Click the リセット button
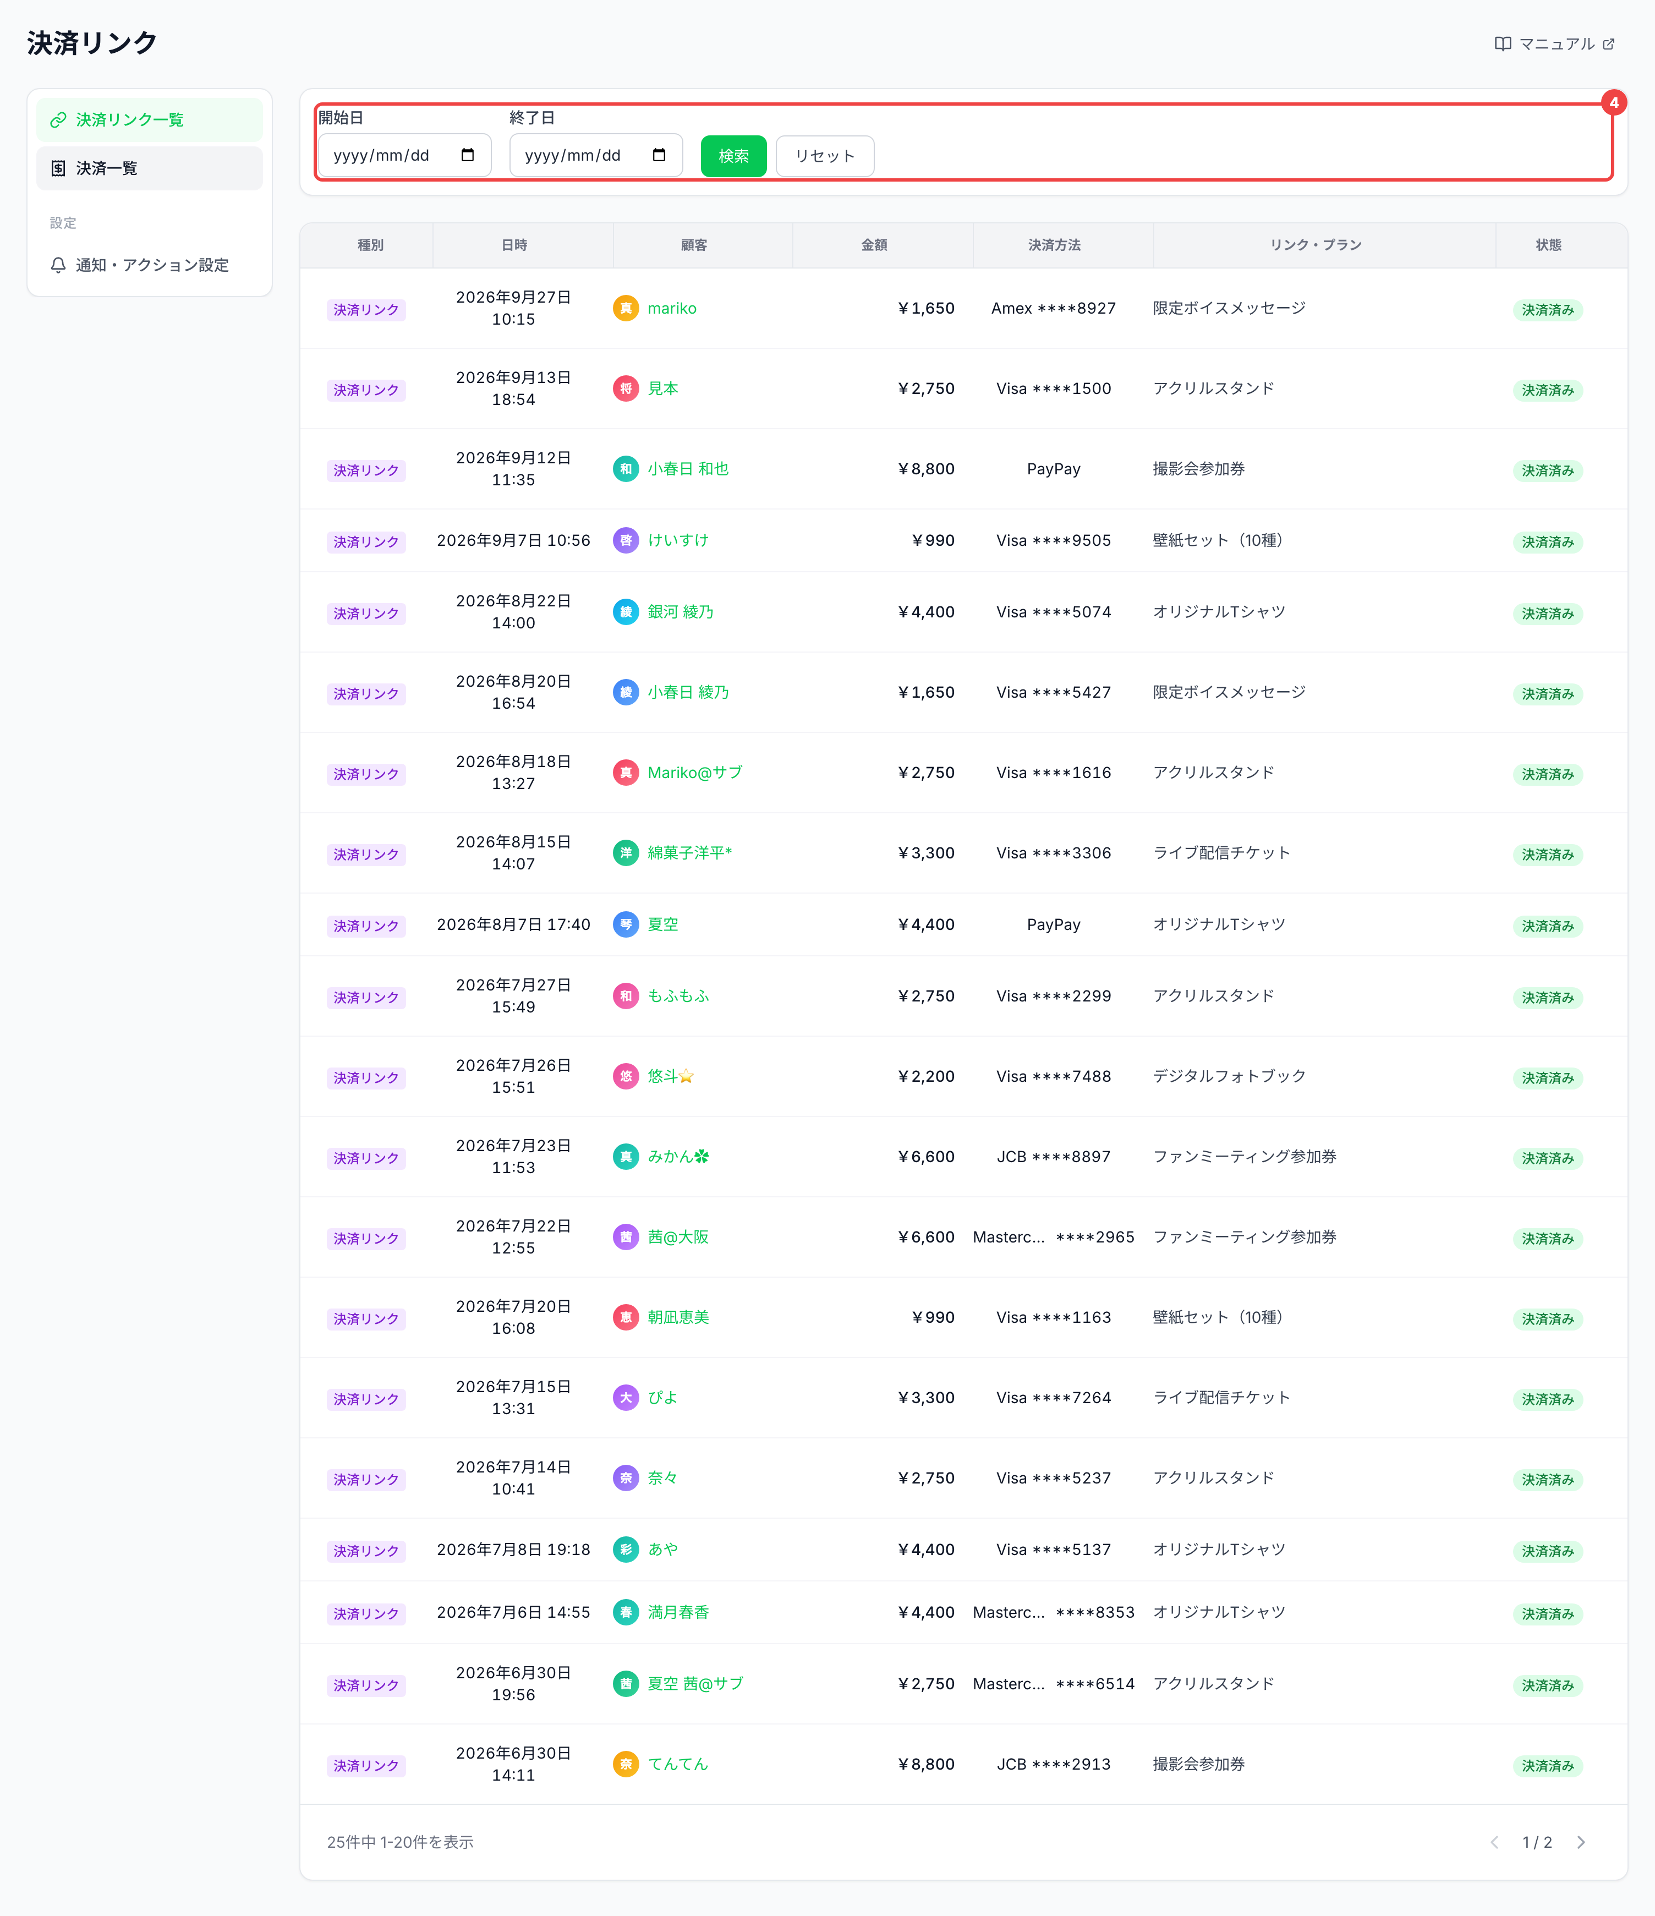Viewport: 1655px width, 1916px height. click(825, 155)
